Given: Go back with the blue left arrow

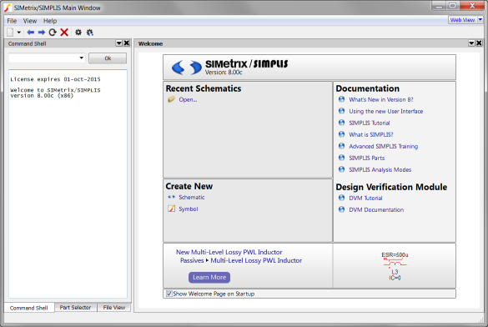Looking at the screenshot, I should [31, 32].
